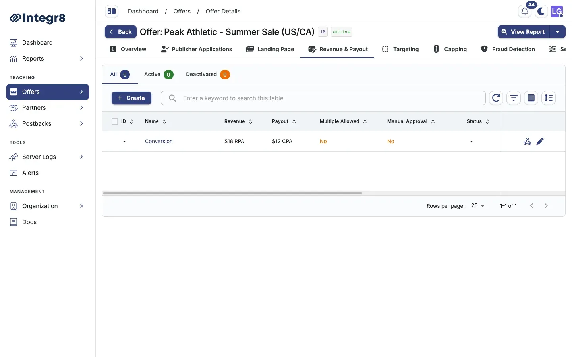
Task: Click the $18 RPA revenue cell
Action: [234, 141]
